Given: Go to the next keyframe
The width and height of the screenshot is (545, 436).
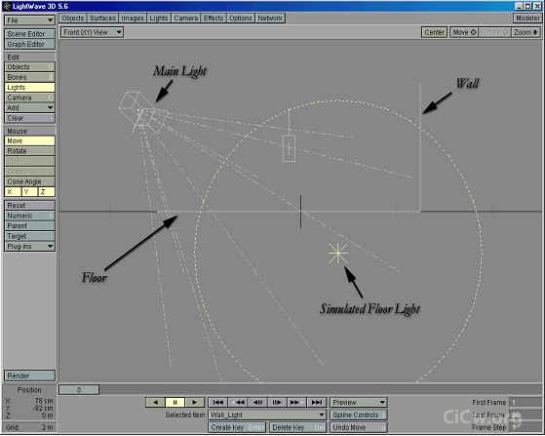Looking at the screenshot, I should coord(295,402).
